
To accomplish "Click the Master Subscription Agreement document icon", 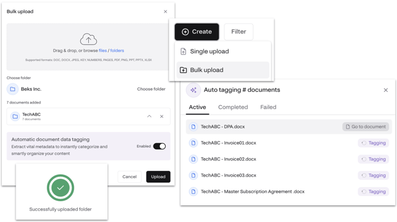I will click(x=193, y=192).
